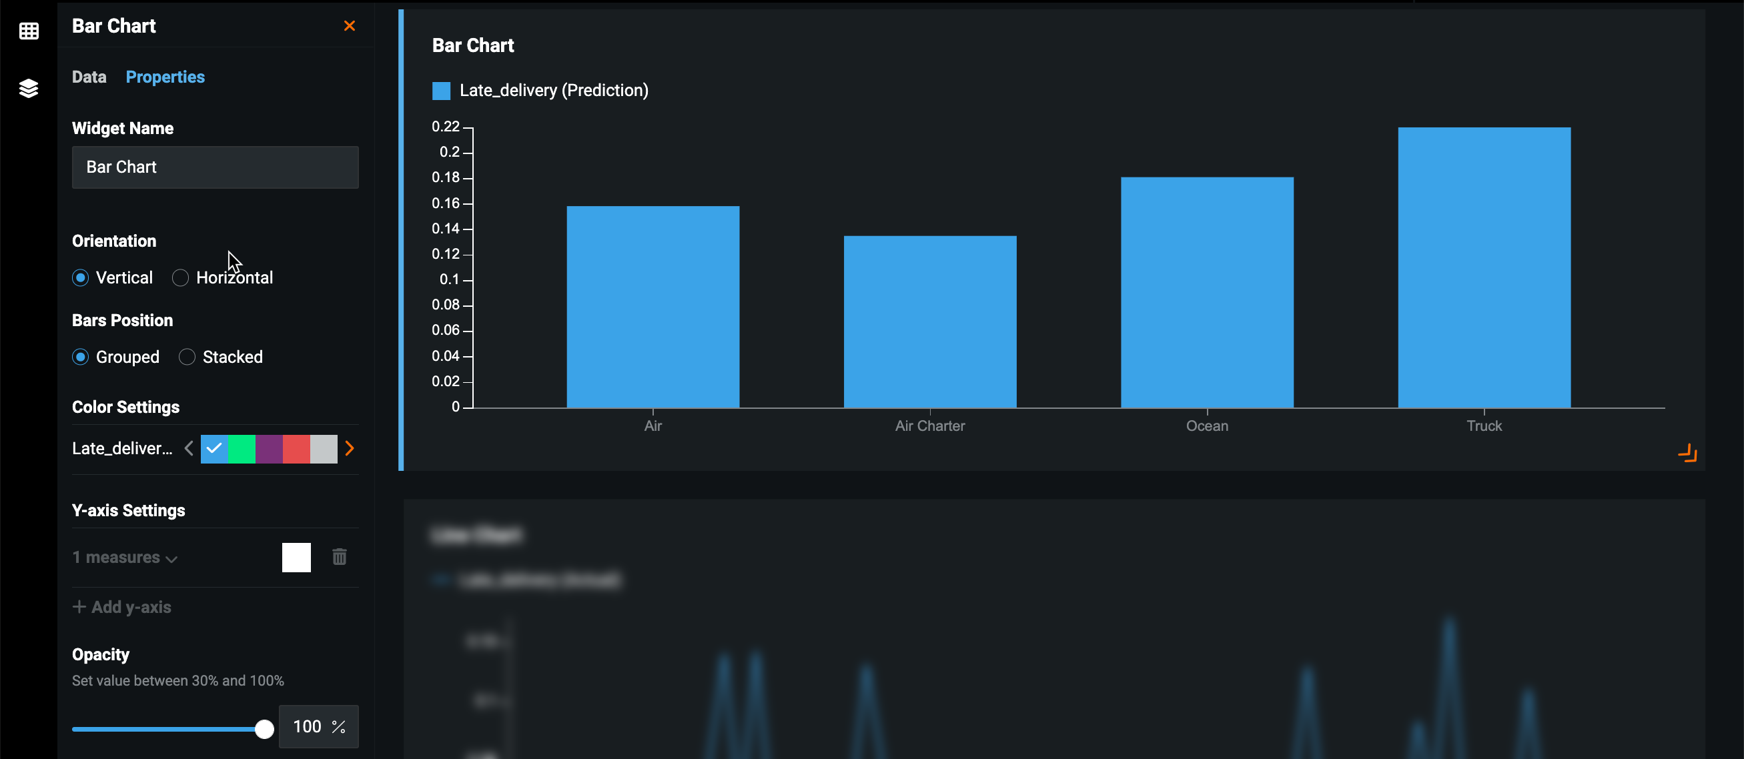This screenshot has height=759, width=1744.
Task: Switch to the Data tab
Action: coord(89,77)
